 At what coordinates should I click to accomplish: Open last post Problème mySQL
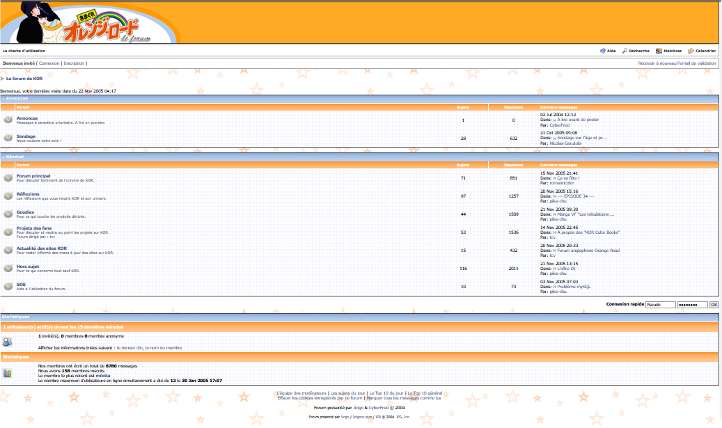574,287
